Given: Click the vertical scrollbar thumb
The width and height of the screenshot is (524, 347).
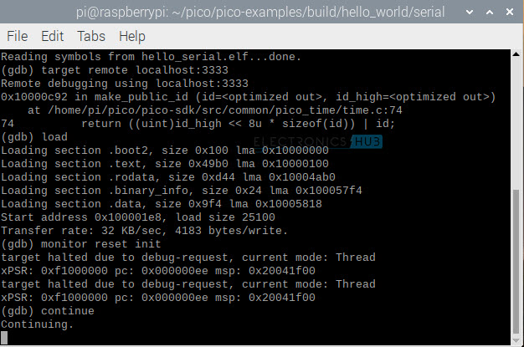Looking at the screenshot, I should click(x=516, y=259).
